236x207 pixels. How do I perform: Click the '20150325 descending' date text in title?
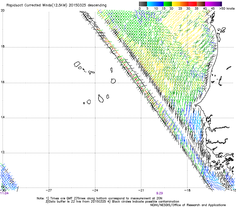(87, 5)
